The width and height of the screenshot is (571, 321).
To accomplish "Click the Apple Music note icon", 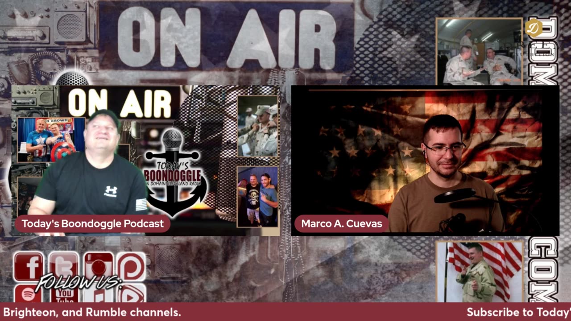I will 98,293.
